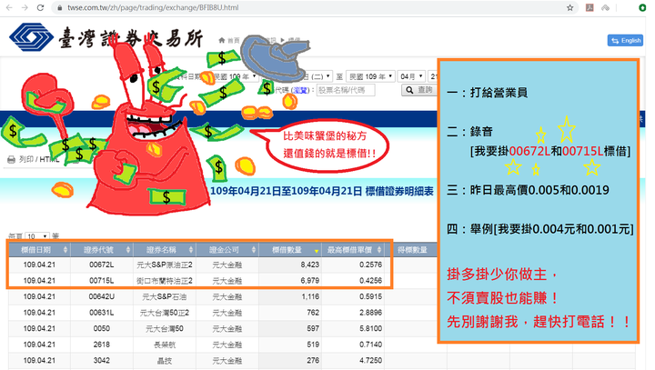Click the 3042 security code cell
Screen dimensions: 655x370
tap(102, 360)
